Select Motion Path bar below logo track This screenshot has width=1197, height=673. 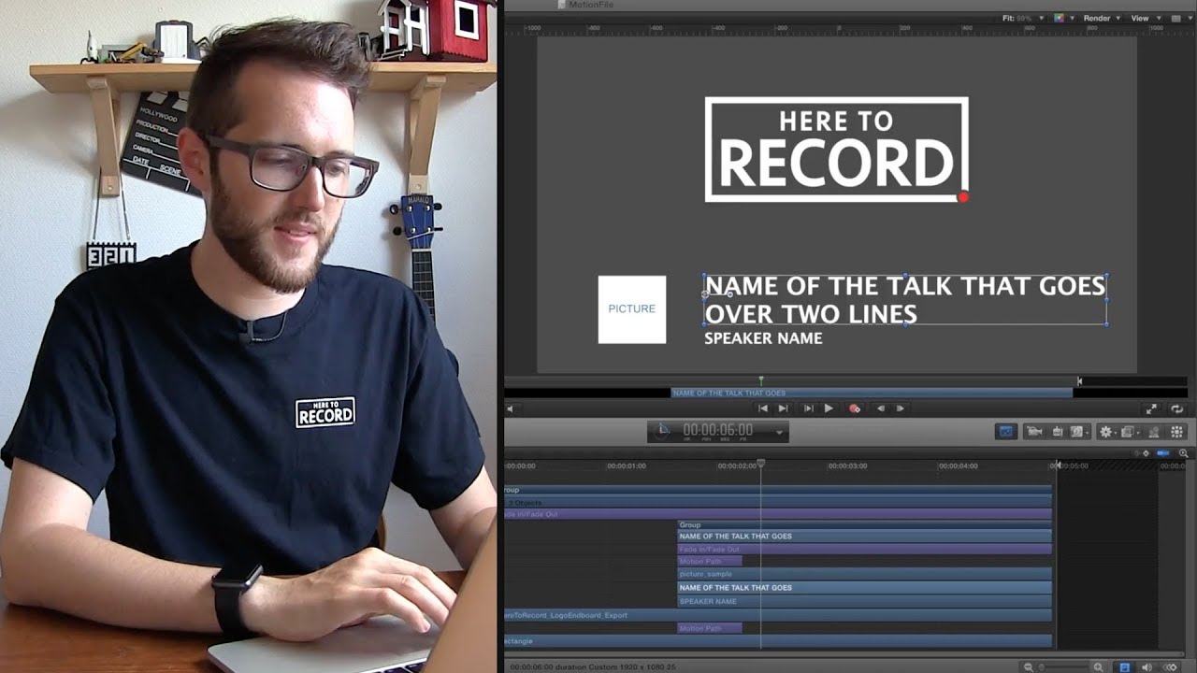click(710, 628)
